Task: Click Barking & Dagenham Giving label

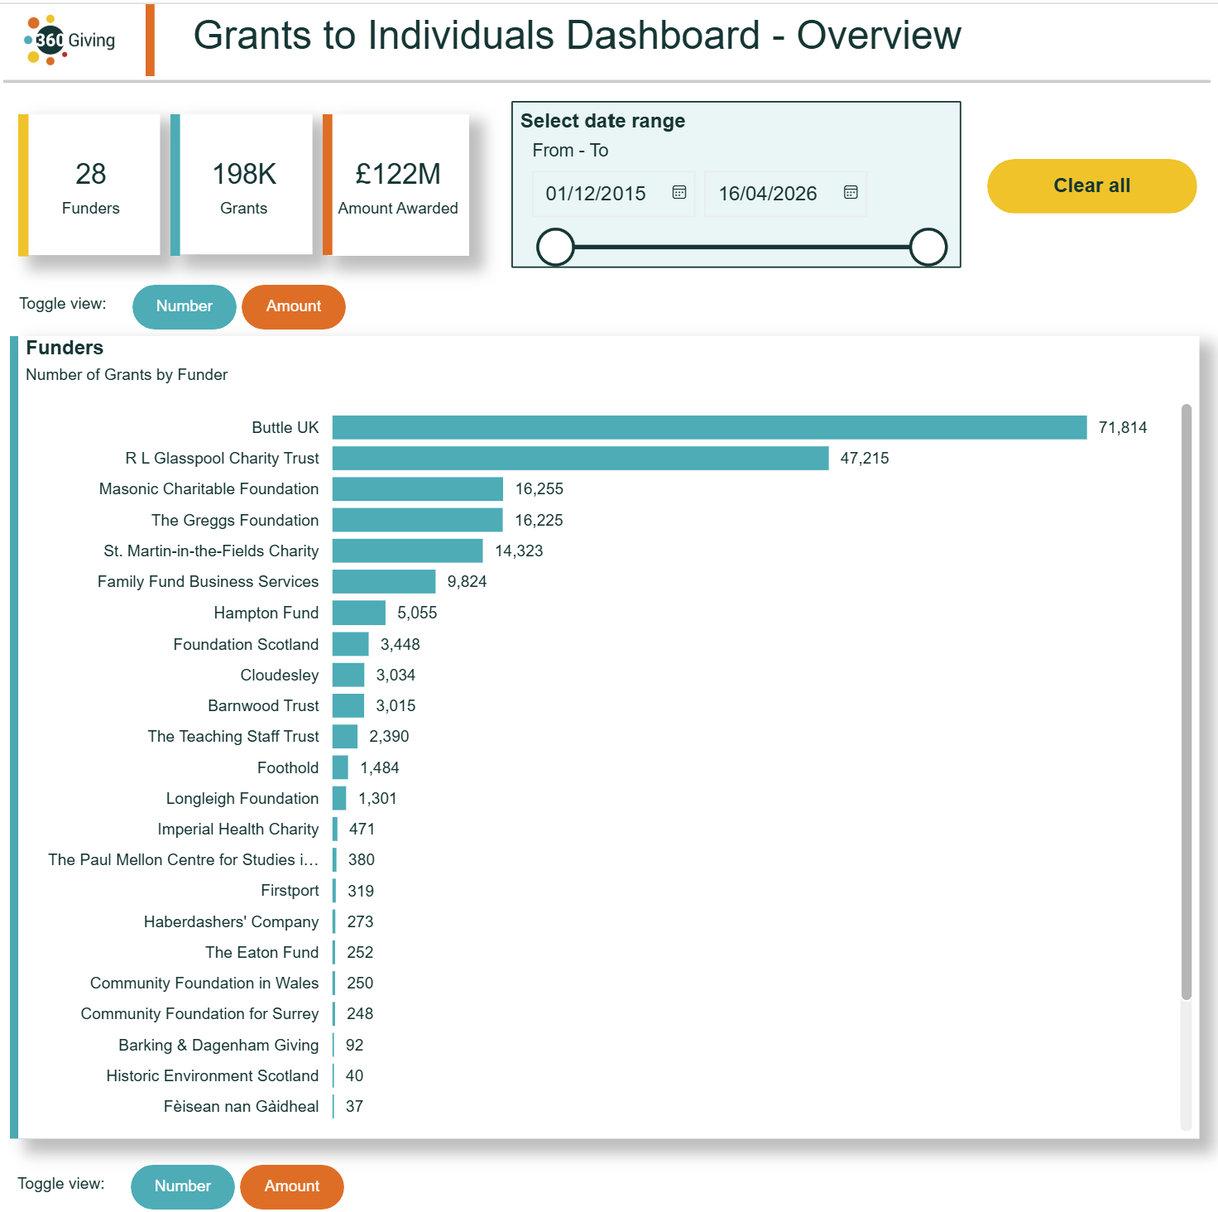Action: click(218, 1045)
